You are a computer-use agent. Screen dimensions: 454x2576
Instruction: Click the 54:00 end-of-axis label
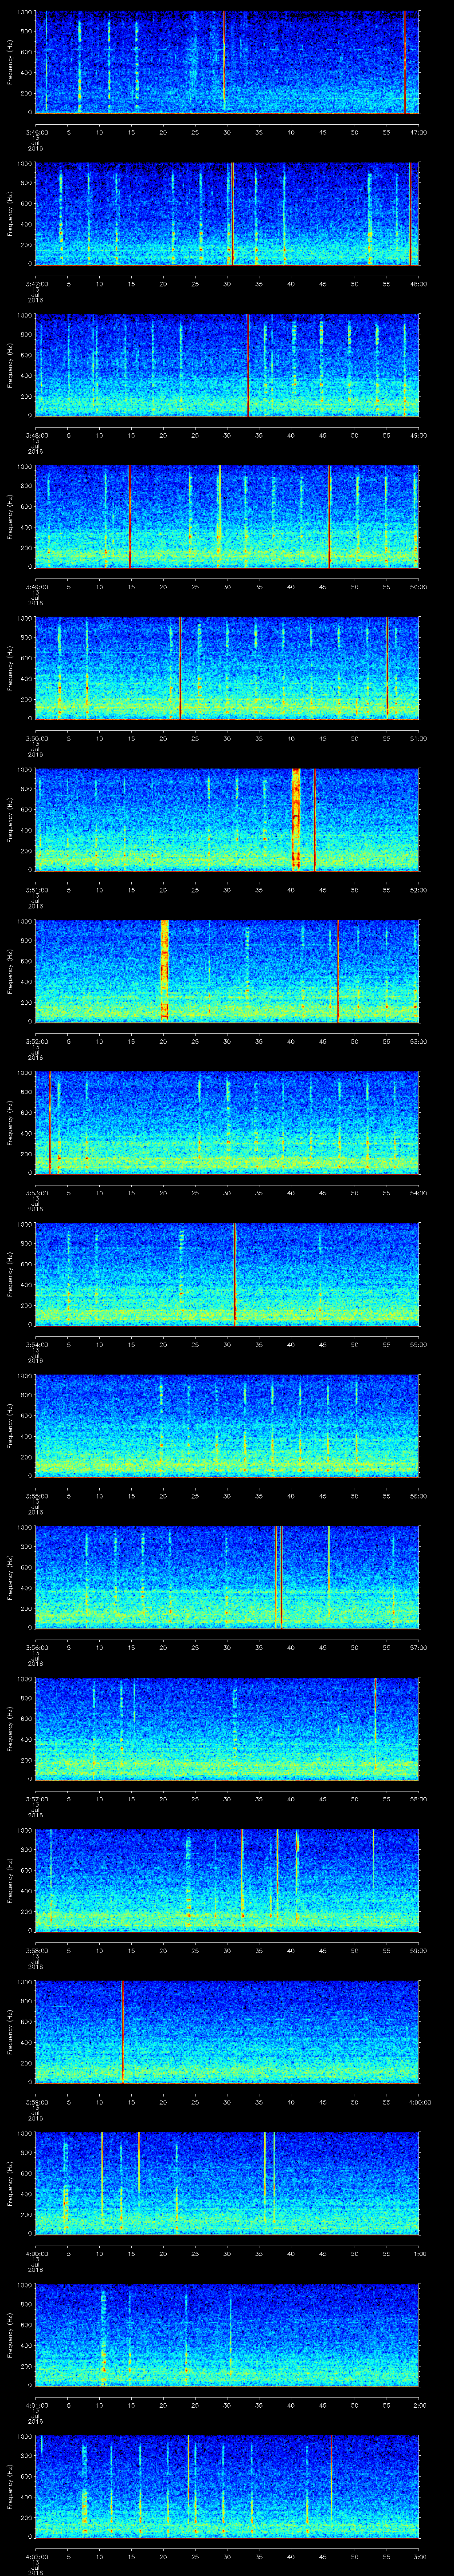coord(419,1193)
